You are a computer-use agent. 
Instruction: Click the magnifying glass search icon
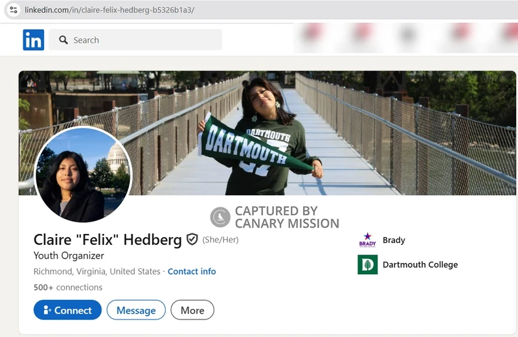63,40
